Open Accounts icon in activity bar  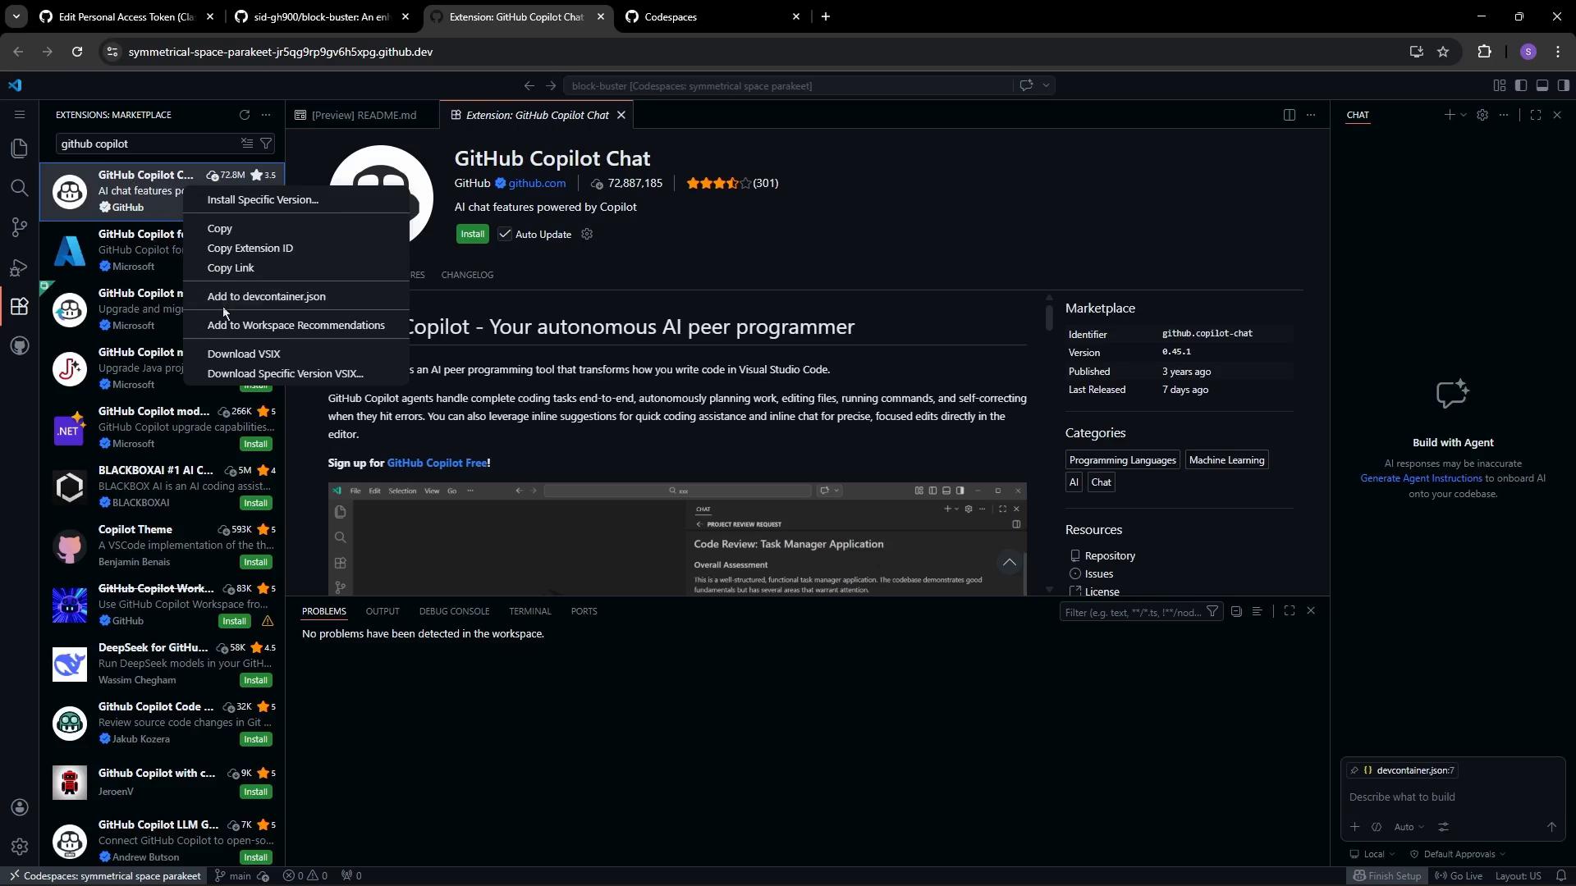pos(19,807)
